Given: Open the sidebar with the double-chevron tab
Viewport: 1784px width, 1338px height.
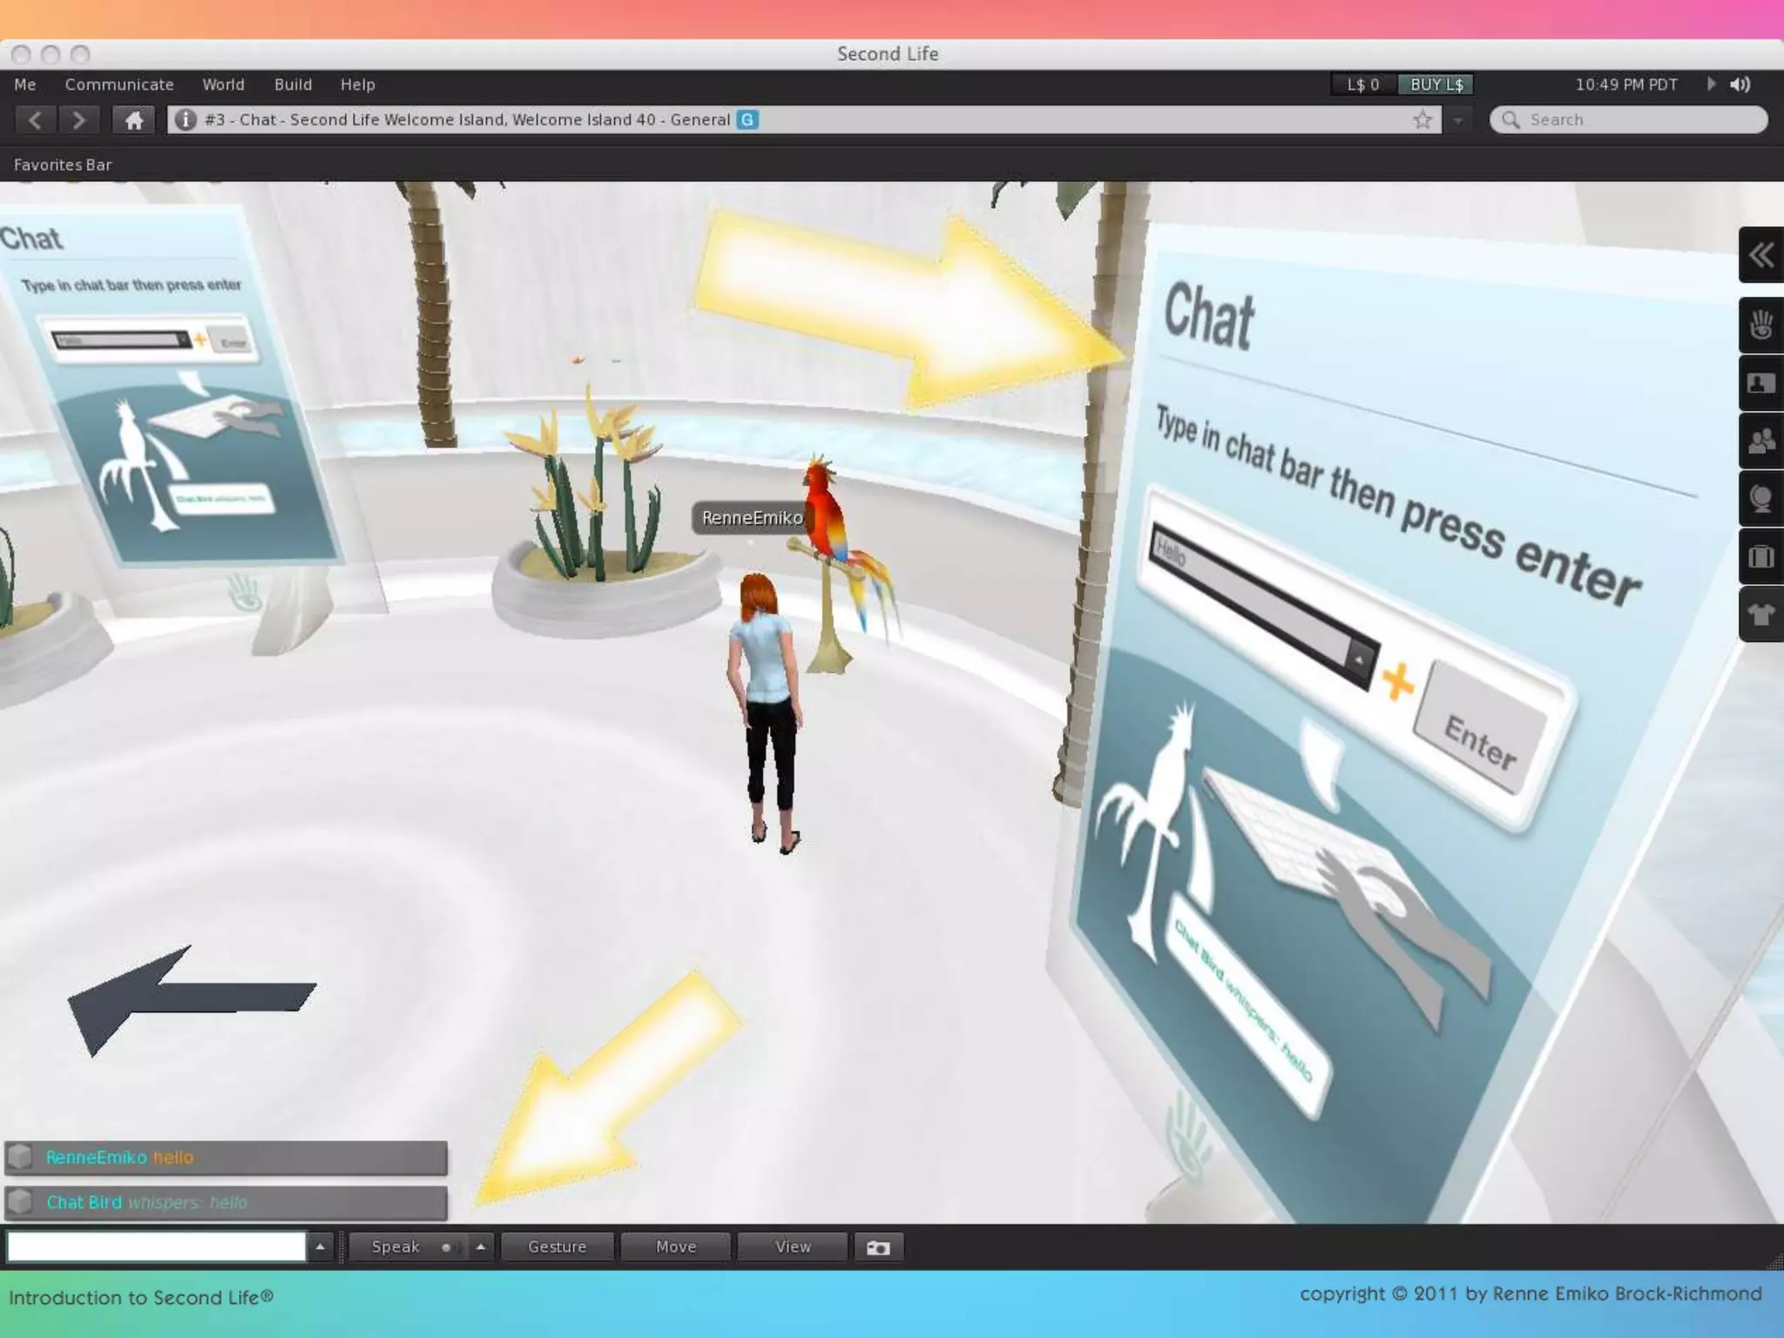Looking at the screenshot, I should [1760, 255].
